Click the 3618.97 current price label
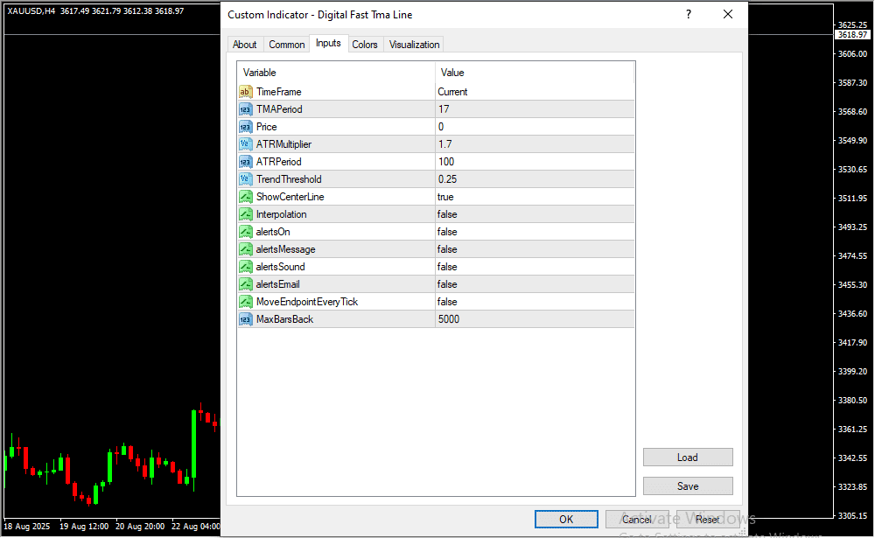 click(852, 35)
